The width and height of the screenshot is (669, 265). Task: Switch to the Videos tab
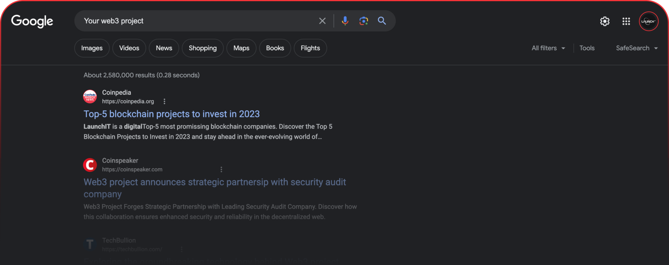click(129, 48)
